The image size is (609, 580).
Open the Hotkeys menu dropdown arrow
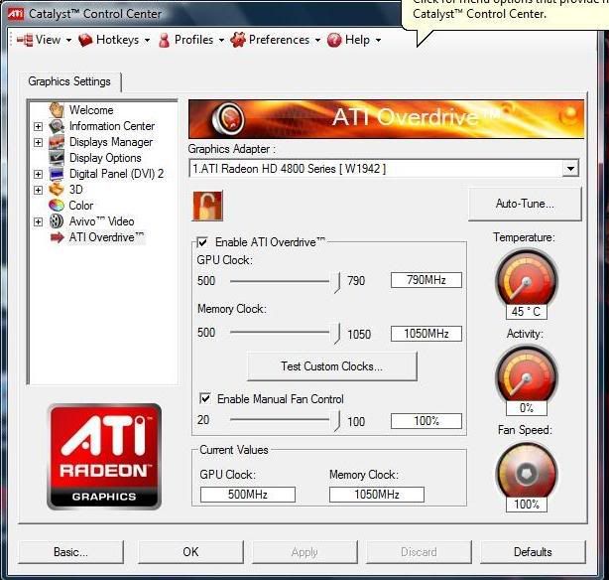[x=147, y=40]
